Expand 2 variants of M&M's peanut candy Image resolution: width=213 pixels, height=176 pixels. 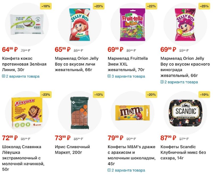pos(126,170)
